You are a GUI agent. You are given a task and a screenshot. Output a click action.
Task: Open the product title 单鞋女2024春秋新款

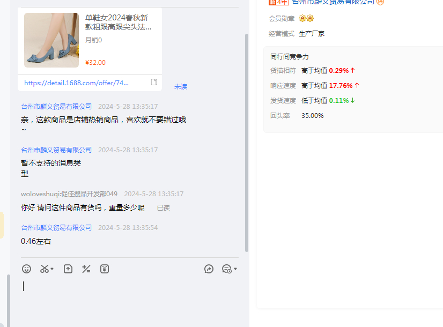[x=119, y=22]
